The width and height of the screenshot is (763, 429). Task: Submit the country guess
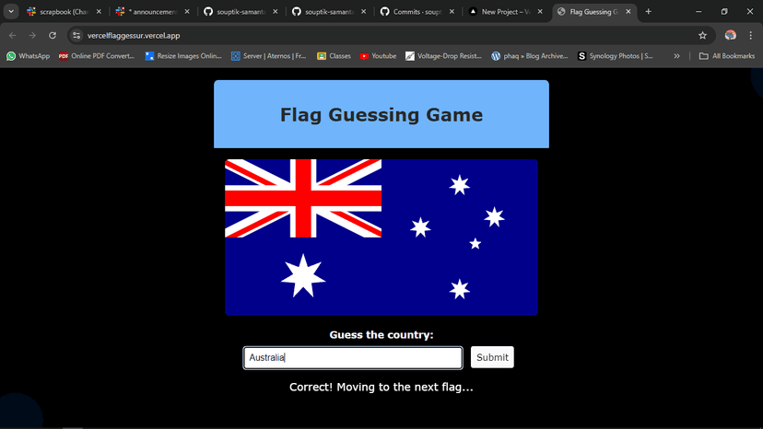[492, 357]
